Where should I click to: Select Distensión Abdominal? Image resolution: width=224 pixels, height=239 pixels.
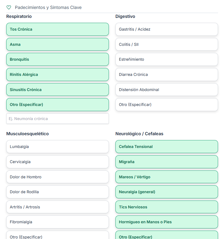tap(166, 89)
